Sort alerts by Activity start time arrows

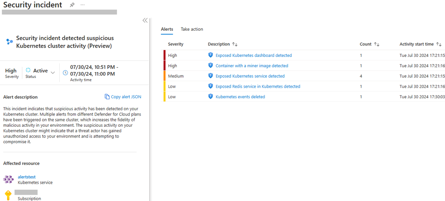439,44
